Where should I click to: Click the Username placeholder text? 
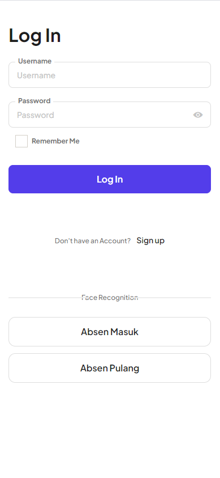click(x=36, y=75)
